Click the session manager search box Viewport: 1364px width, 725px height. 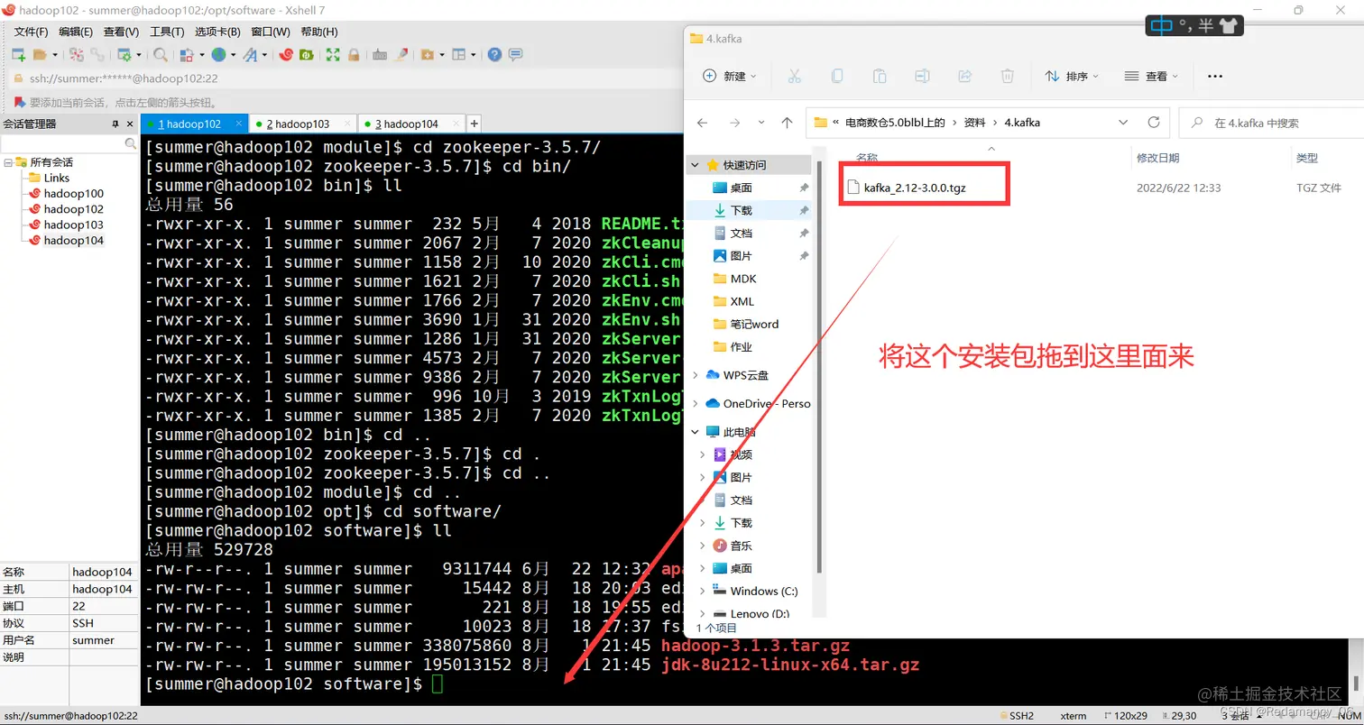point(69,143)
